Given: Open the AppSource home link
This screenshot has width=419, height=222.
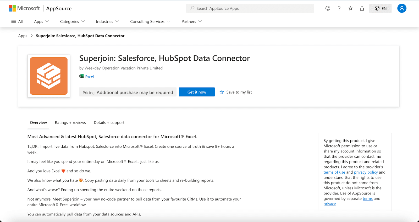Looking at the screenshot, I should click(59, 8).
